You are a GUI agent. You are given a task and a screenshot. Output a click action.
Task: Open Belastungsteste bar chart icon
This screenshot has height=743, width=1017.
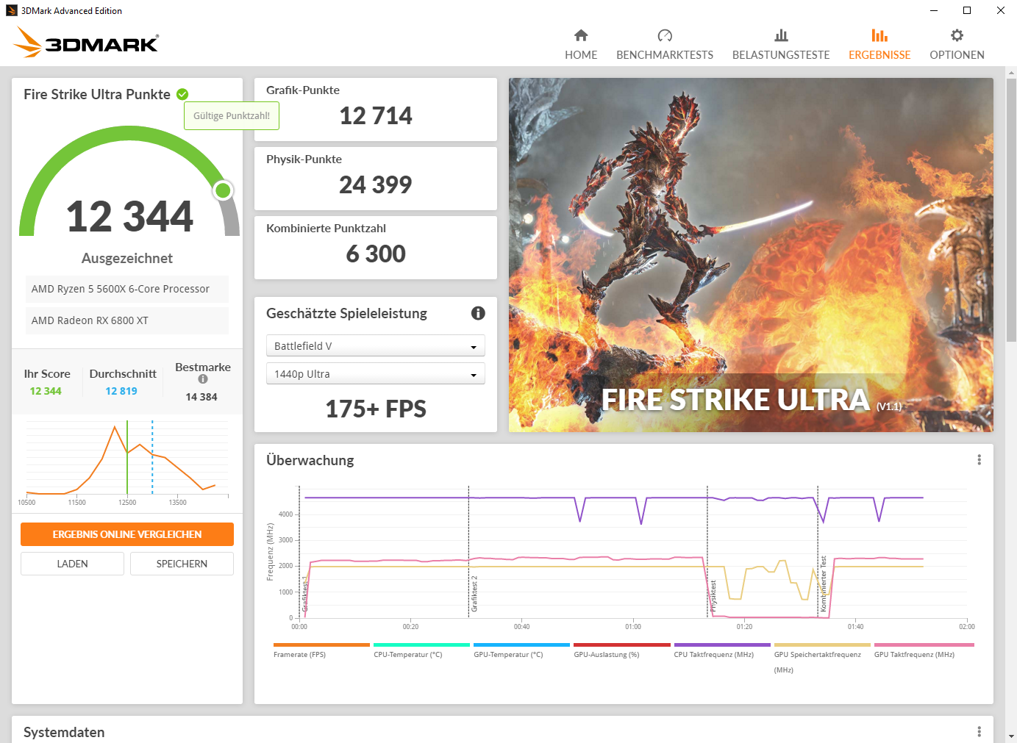pyautogui.click(x=781, y=35)
